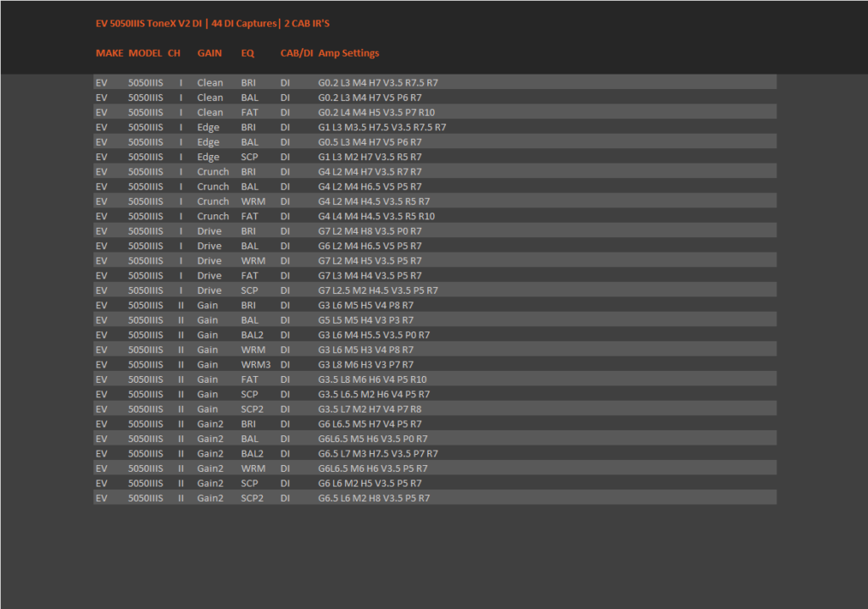Click BAL in the Gain G5 L5 row

pyautogui.click(x=250, y=320)
